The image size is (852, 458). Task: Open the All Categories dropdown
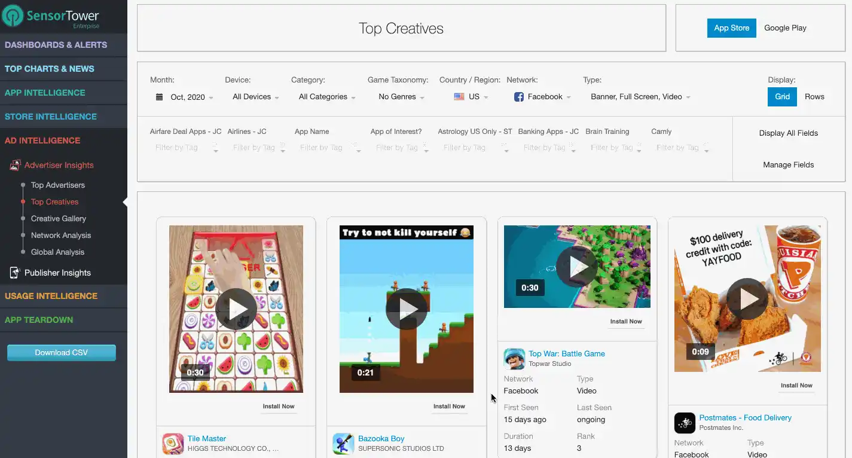click(327, 97)
